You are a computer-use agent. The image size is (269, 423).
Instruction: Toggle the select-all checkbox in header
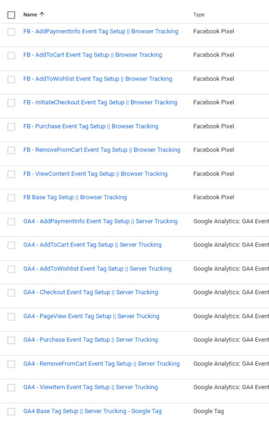tap(11, 15)
